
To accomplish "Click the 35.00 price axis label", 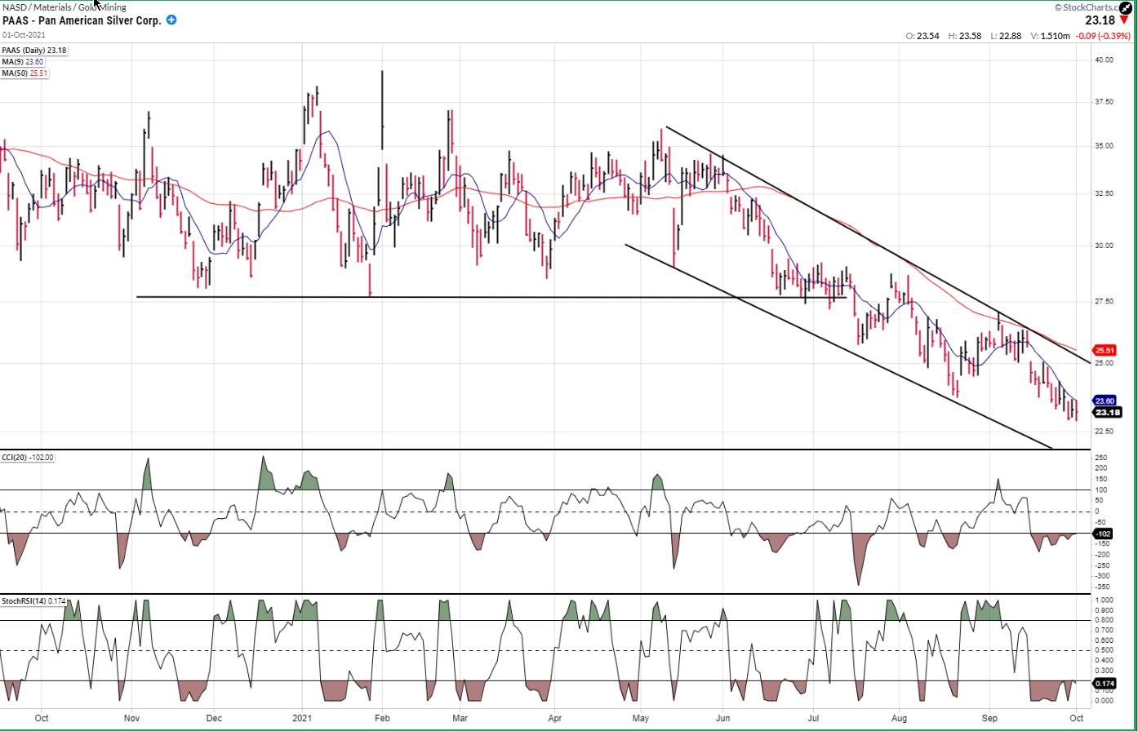I will tap(1105, 146).
